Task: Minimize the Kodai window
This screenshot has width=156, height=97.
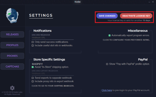Action: pos(149,2)
